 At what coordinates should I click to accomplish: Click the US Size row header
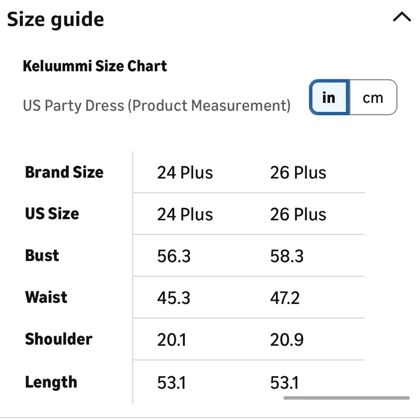pyautogui.click(x=52, y=214)
